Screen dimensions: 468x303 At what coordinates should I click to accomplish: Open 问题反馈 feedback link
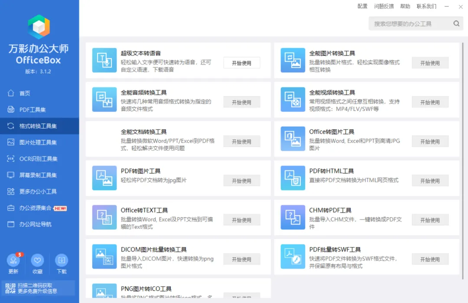point(384,6)
